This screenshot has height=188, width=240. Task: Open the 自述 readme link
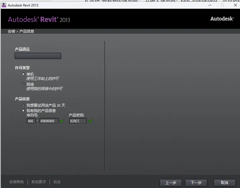pyautogui.click(x=57, y=182)
